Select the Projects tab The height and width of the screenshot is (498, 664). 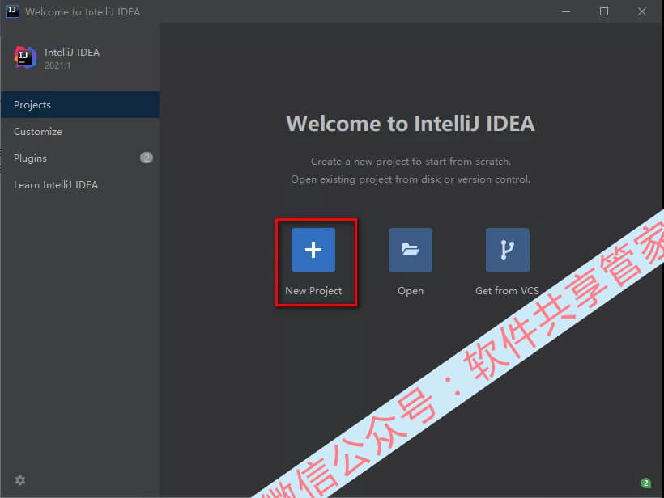coord(80,104)
